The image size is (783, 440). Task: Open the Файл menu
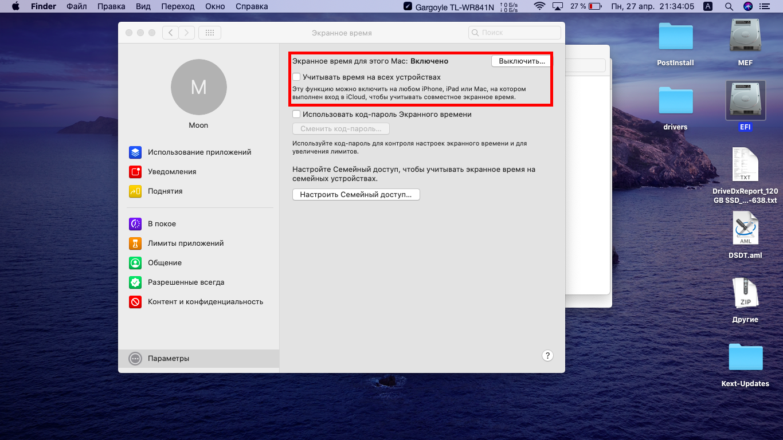click(77, 6)
